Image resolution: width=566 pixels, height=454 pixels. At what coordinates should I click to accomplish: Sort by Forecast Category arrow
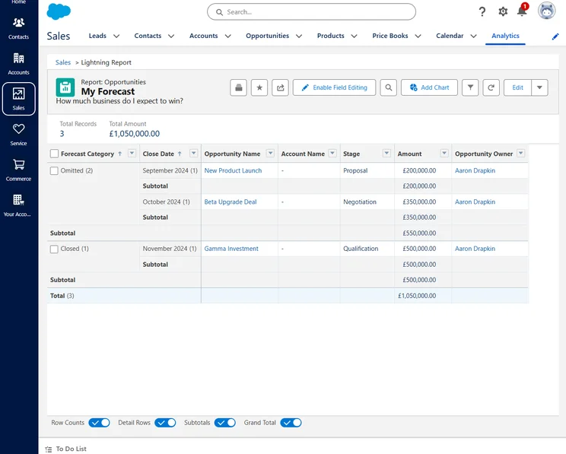pos(120,154)
